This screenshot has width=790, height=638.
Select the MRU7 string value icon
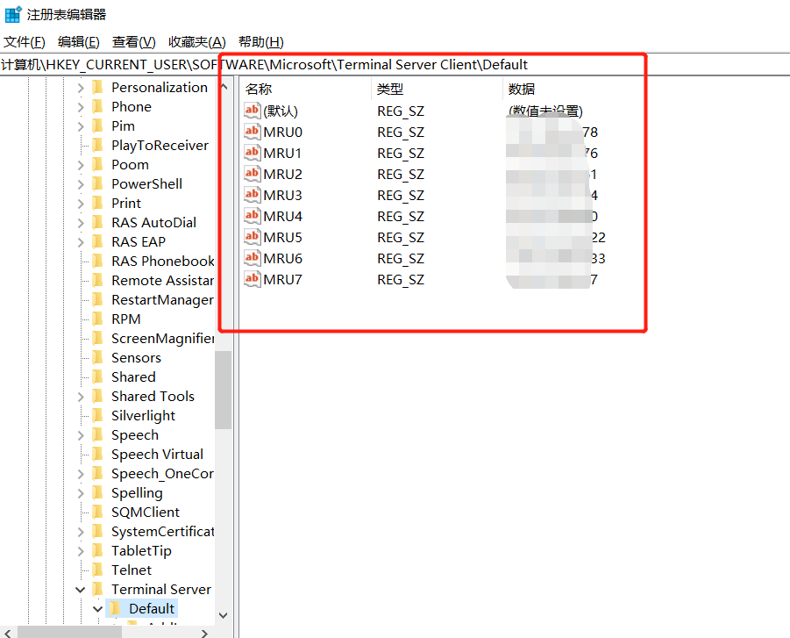252,279
